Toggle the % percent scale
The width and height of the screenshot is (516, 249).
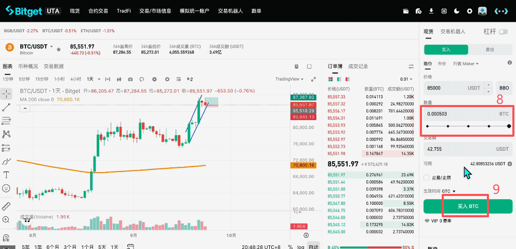point(290,246)
